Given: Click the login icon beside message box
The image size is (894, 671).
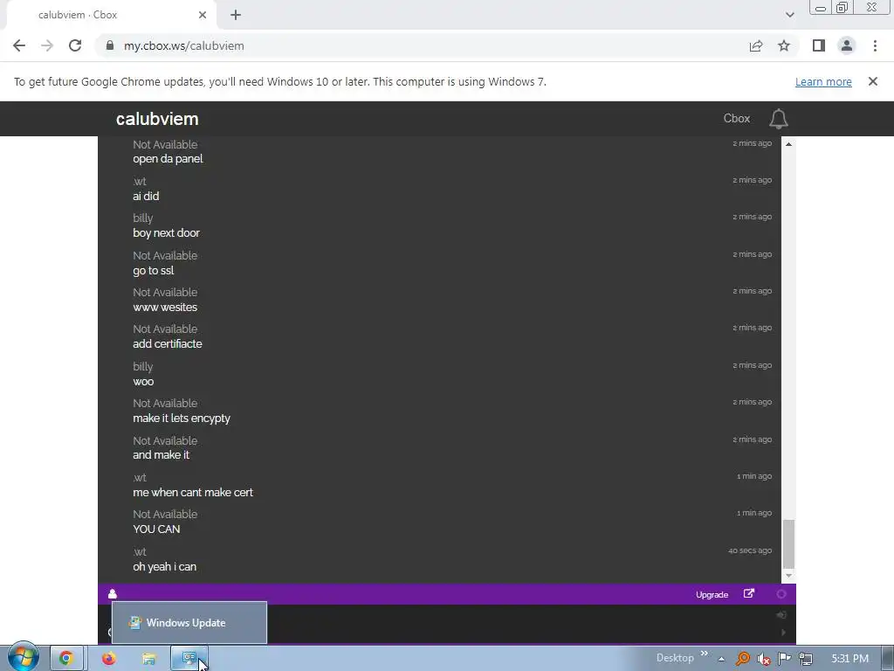Looking at the screenshot, I should pyautogui.click(x=781, y=614).
